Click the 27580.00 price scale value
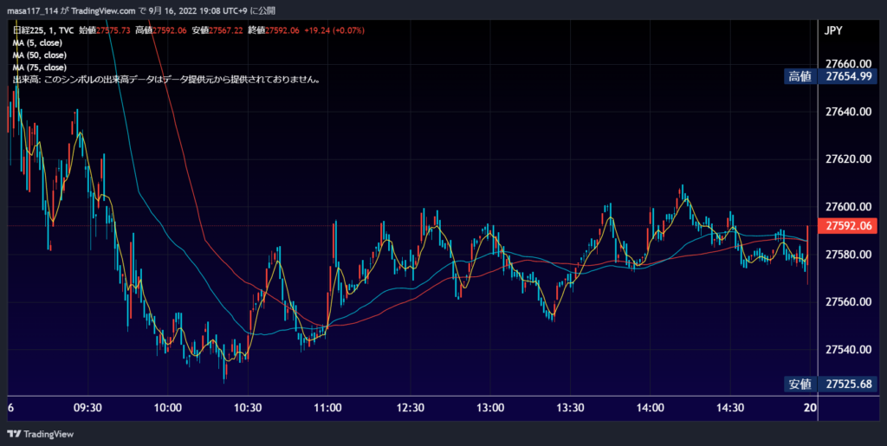The height and width of the screenshot is (446, 887). (x=849, y=255)
